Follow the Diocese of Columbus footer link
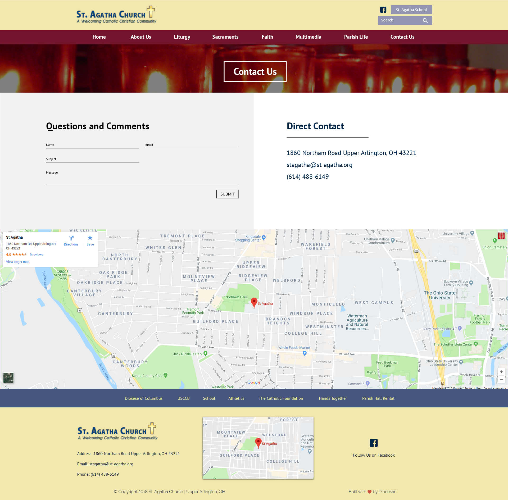 click(144, 398)
